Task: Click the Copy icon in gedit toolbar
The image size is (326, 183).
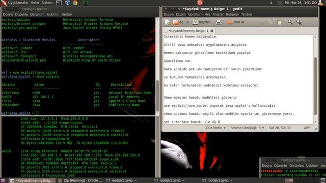Action: (x=270, y=22)
